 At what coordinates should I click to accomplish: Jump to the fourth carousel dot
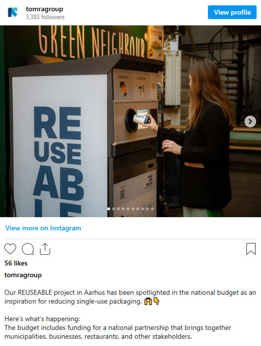(123, 209)
